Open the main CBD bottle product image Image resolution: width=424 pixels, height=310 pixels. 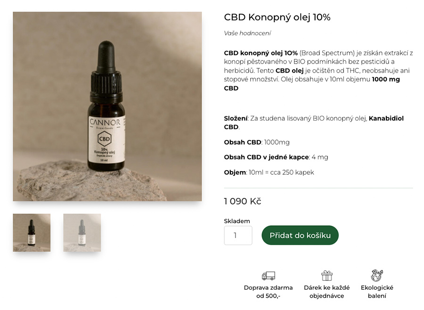coord(107,106)
